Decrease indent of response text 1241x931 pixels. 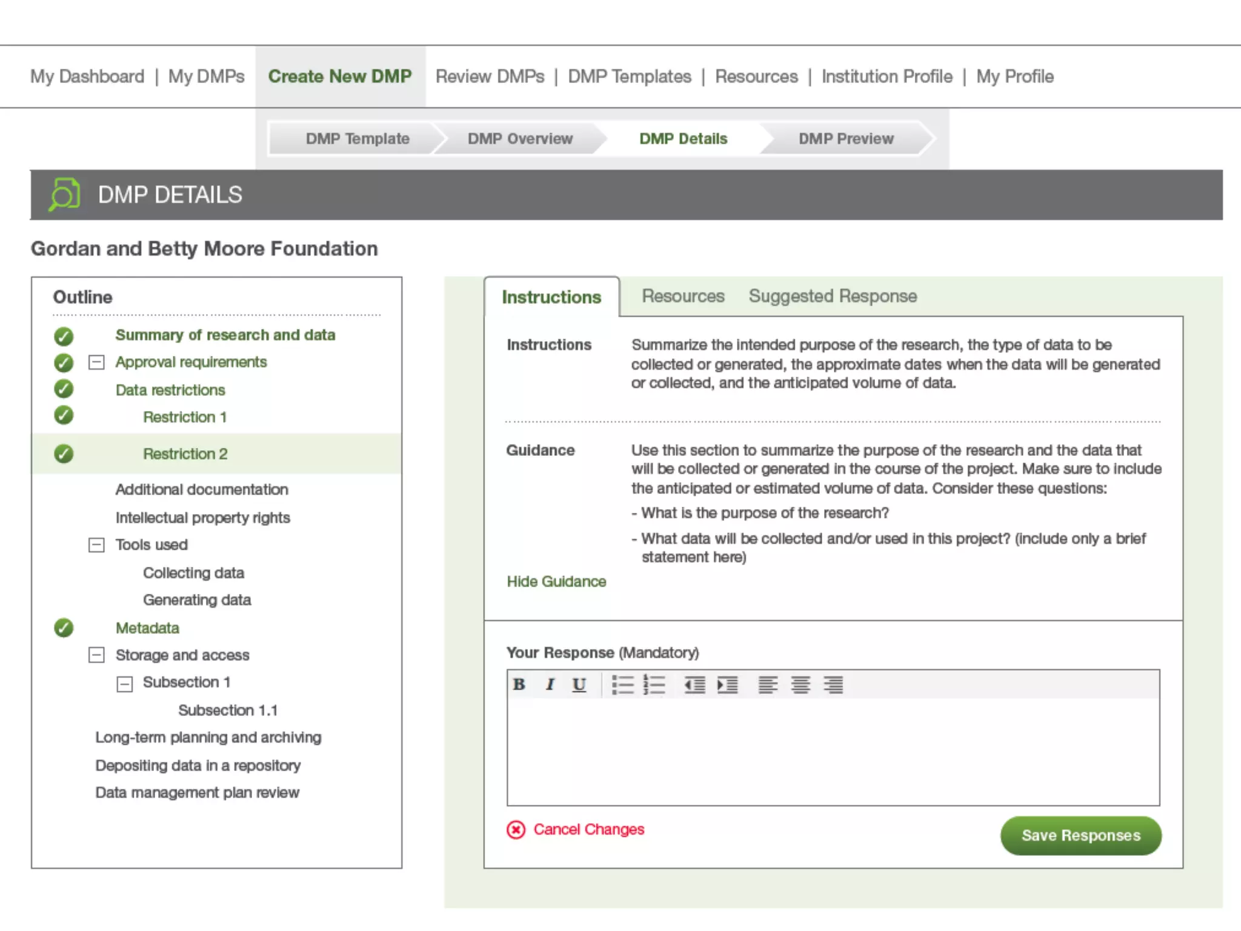click(x=694, y=685)
